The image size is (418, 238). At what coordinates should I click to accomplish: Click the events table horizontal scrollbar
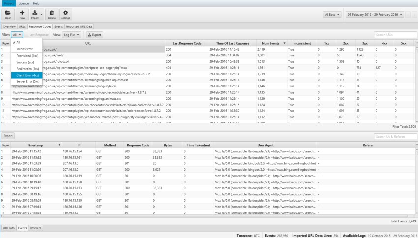208,216
